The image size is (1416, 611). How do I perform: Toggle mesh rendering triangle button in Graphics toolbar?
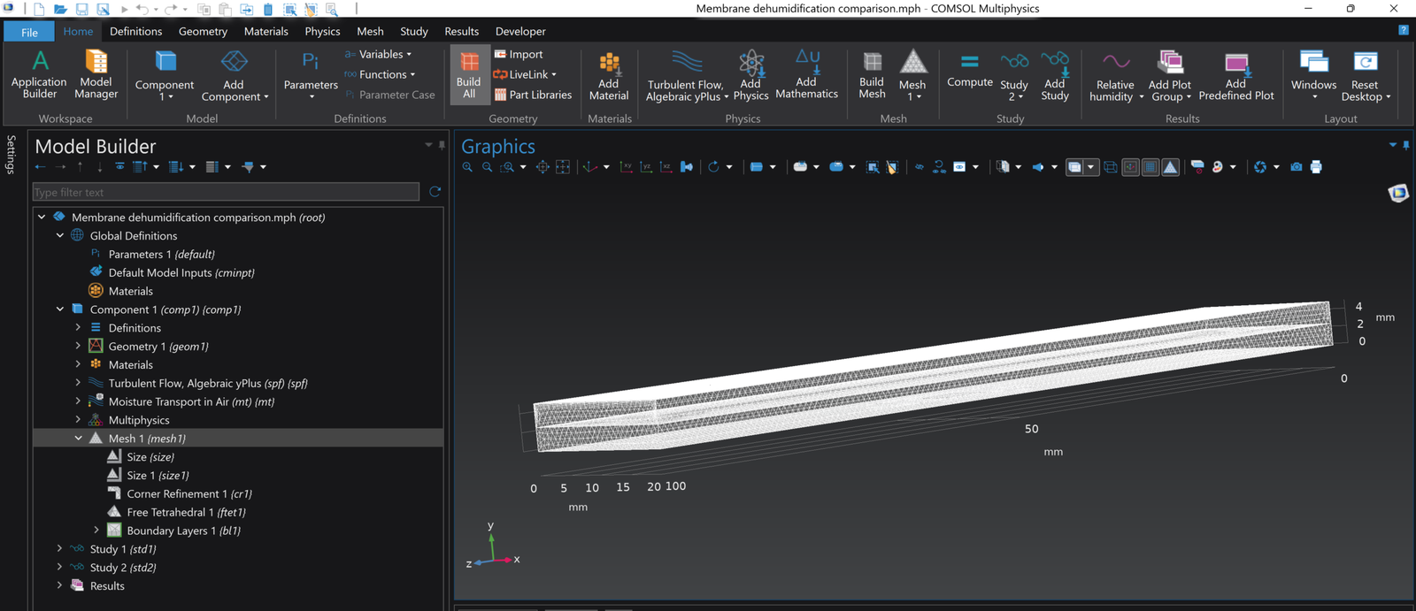1170,167
